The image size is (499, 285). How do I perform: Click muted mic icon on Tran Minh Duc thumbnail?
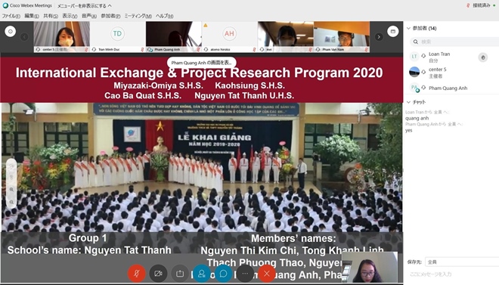tap(142, 50)
